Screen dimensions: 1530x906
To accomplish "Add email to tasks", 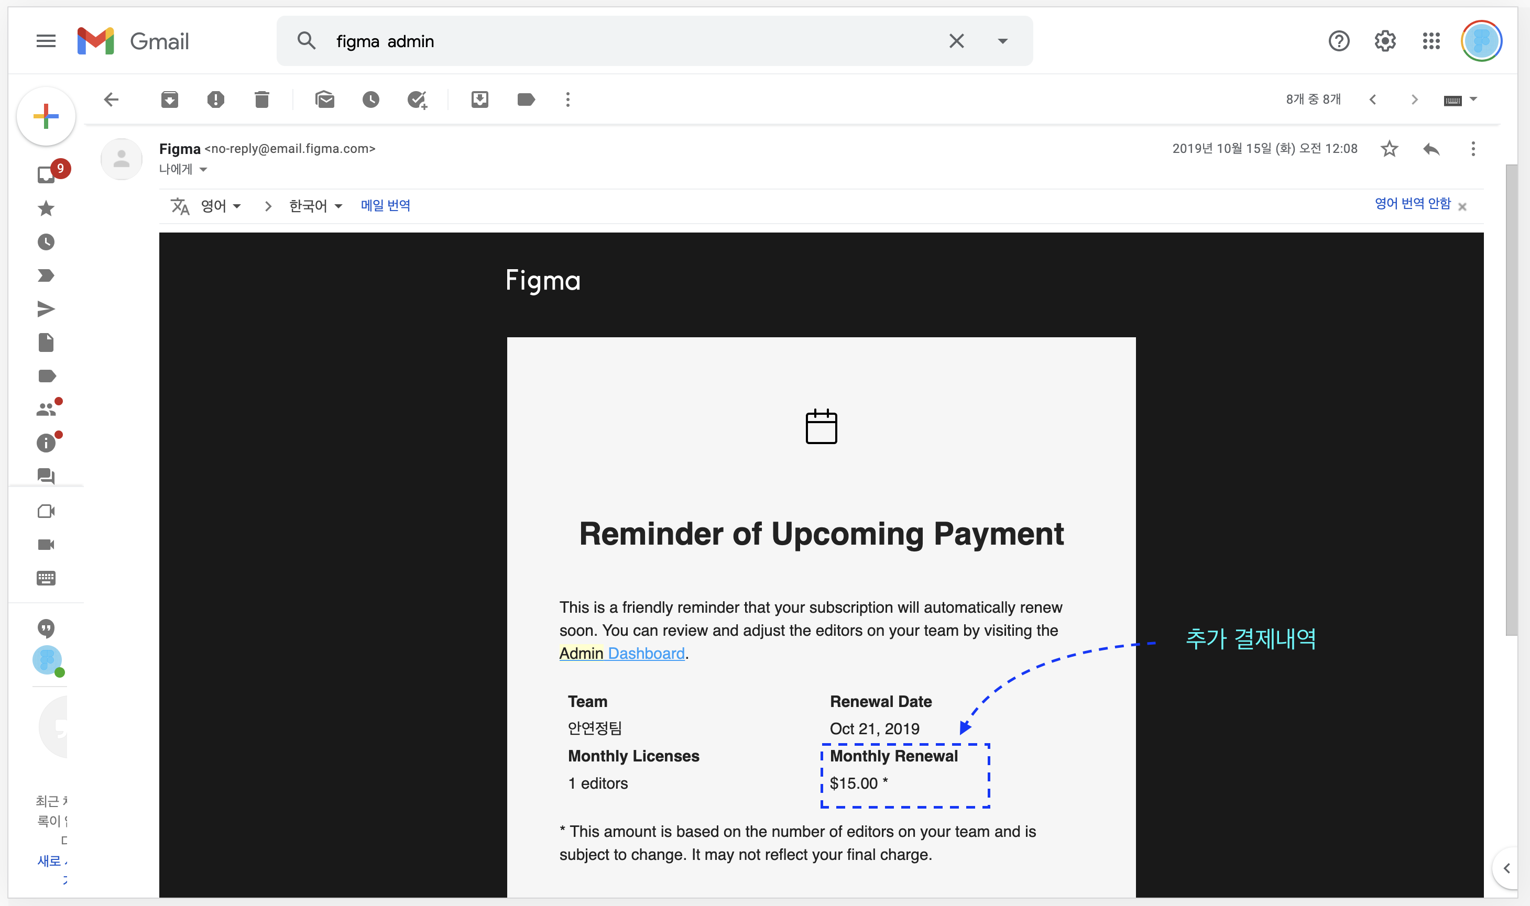I will pyautogui.click(x=417, y=100).
